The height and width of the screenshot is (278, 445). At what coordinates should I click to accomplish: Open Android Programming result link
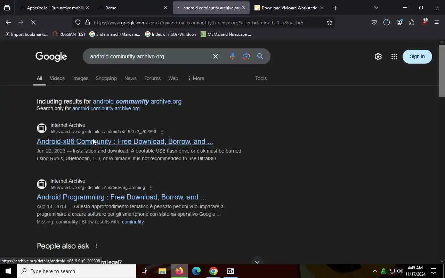pos(121,197)
